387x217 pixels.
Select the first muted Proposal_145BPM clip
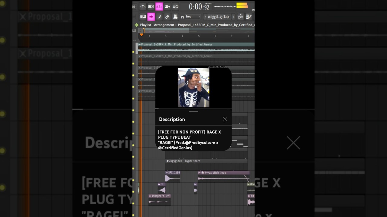[196, 60]
